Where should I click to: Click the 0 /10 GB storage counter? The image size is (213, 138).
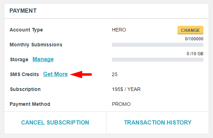(195, 54)
